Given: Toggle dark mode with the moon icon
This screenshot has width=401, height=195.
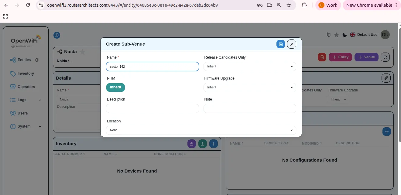Looking at the screenshot, I should point(344,35).
